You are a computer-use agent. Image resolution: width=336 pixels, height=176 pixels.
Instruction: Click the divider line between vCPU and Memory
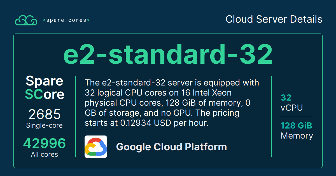(297, 117)
